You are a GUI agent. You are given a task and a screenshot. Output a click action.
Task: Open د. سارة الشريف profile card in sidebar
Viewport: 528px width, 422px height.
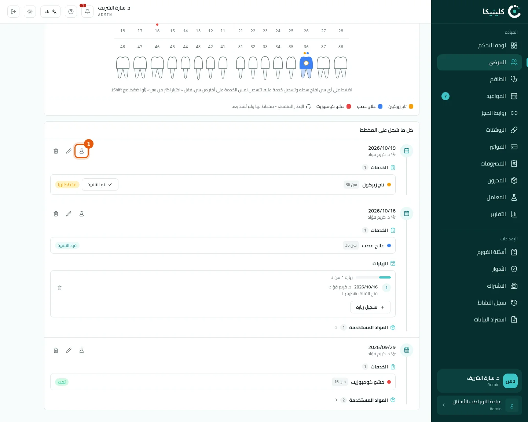[x=480, y=381]
